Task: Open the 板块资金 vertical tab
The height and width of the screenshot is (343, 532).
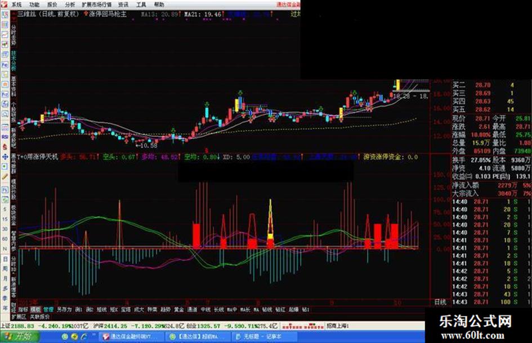Action: tap(14, 215)
